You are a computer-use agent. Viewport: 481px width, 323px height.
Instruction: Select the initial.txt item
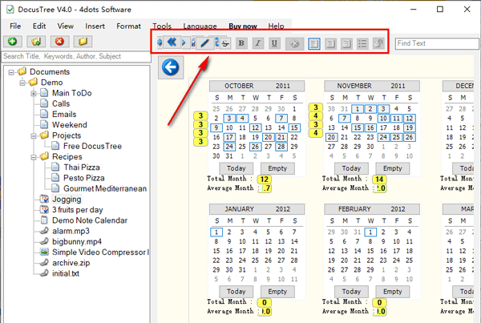click(x=66, y=273)
